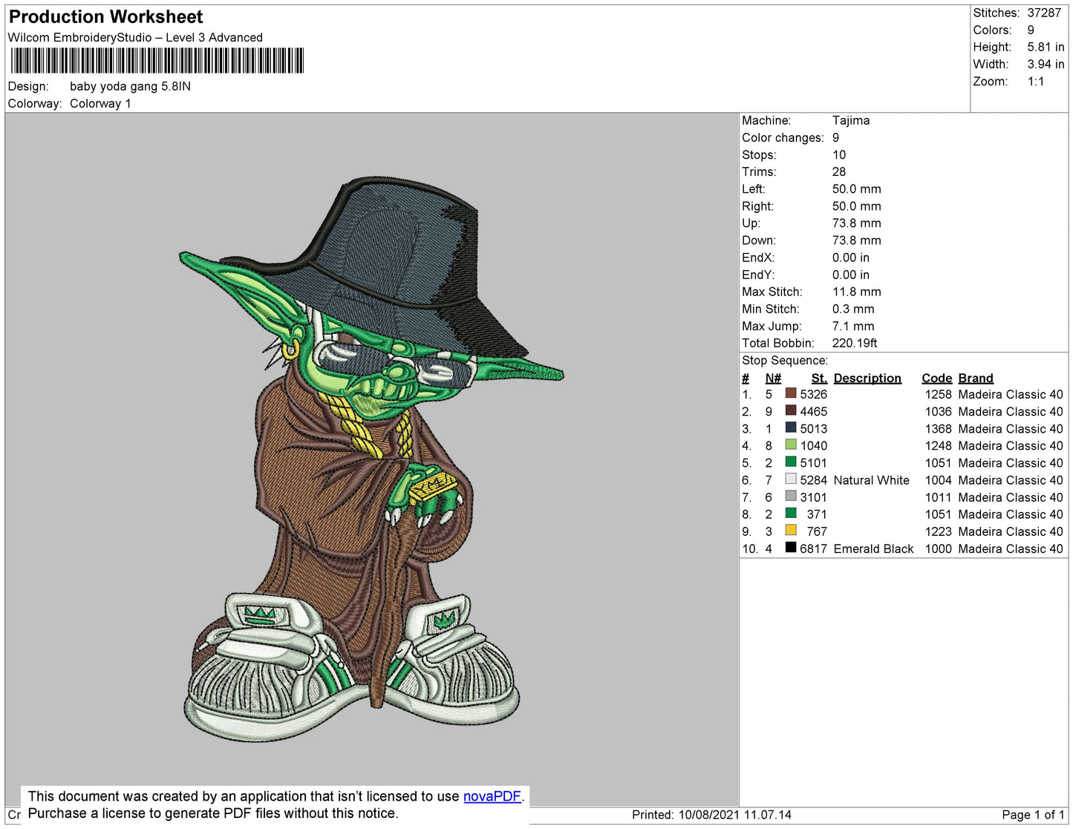Click the 'Code' column header

(x=937, y=378)
